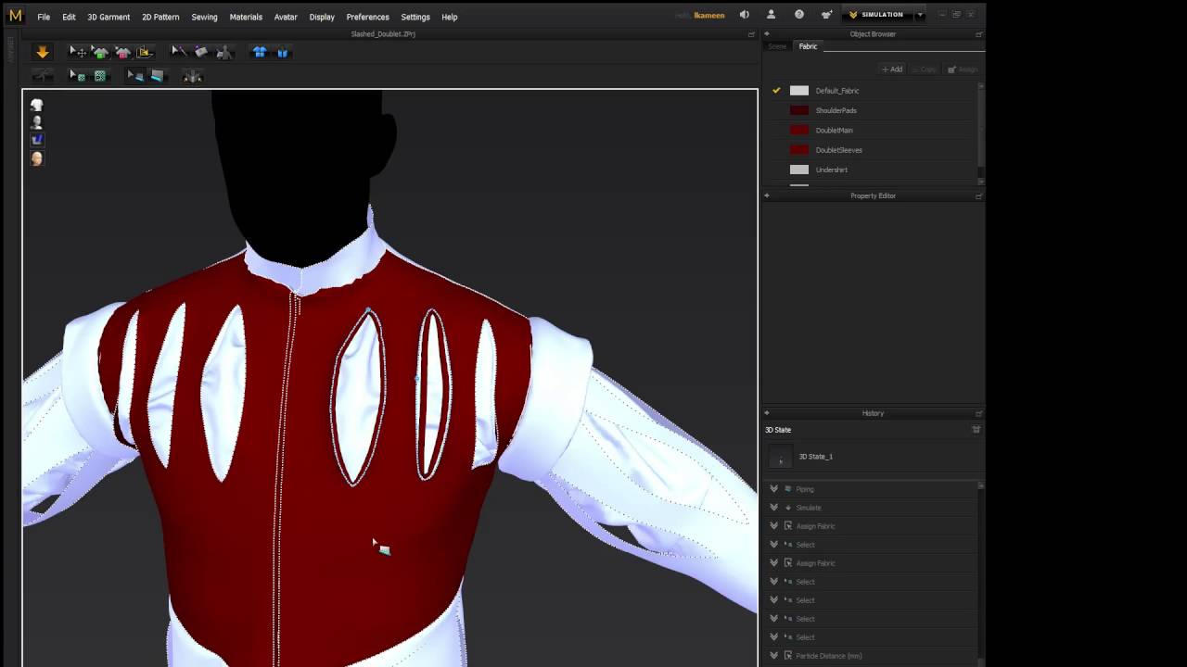The image size is (1187, 667).
Task: Click the Add fabric button
Action: (892, 69)
